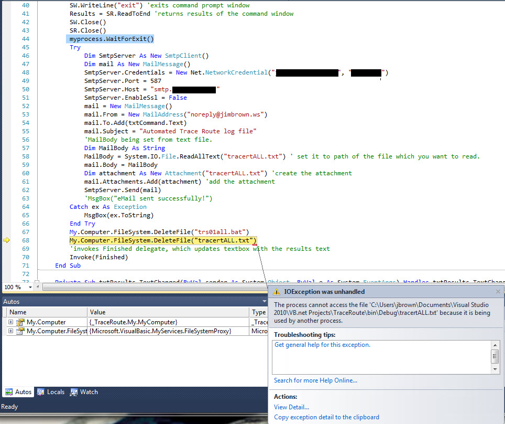The height and width of the screenshot is (424, 505).
Task: Click on the SmtpServer.Send(mail) statement
Action: click(x=123, y=190)
